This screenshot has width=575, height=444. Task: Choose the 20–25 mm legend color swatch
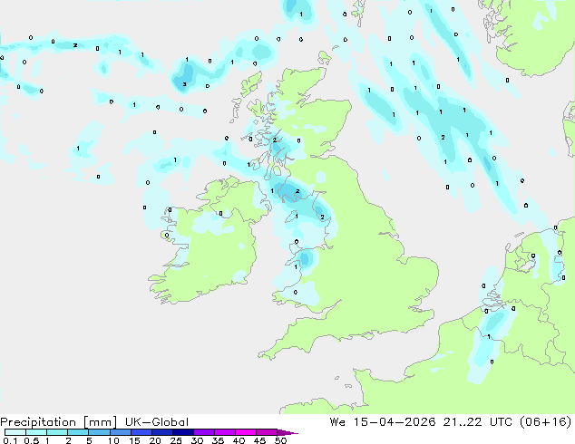point(162,432)
